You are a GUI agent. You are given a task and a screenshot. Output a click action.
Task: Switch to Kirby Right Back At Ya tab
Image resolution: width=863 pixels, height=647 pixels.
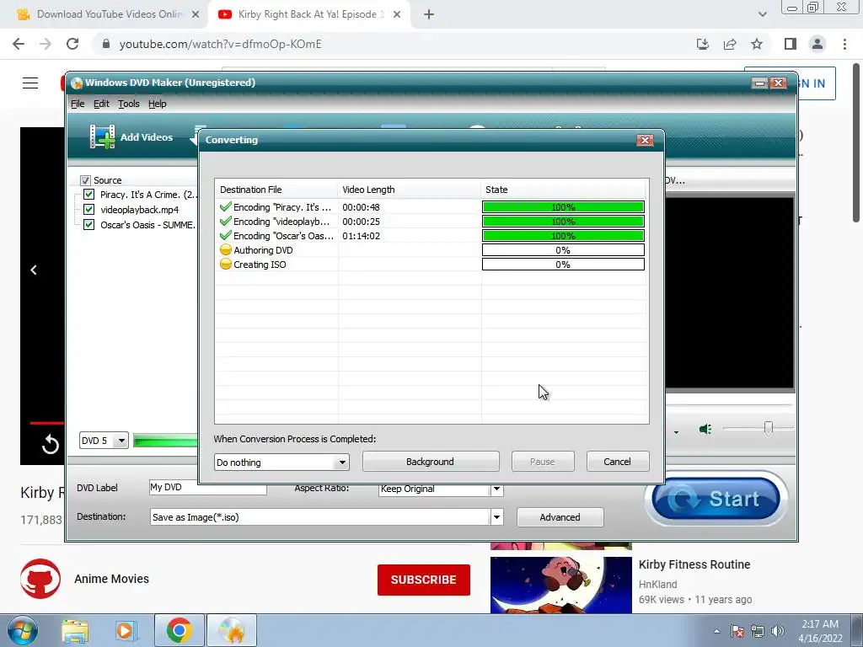310,14
